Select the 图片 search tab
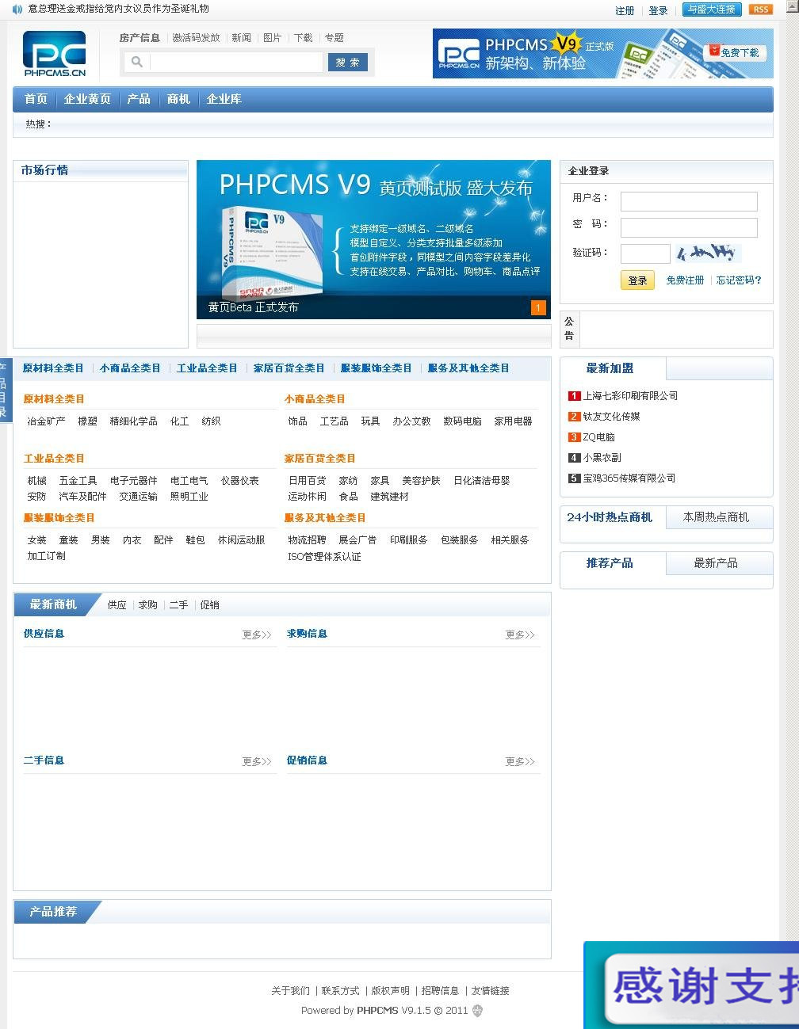The height and width of the screenshot is (1029, 799). point(273,38)
